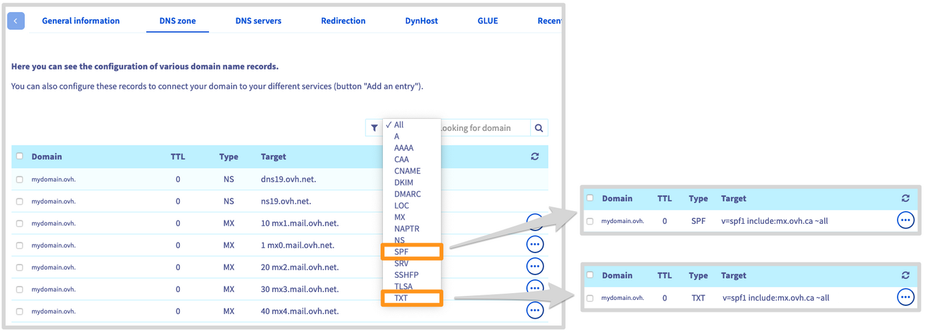Image resolution: width=935 pixels, height=330 pixels.
Task: Go to the General information tab
Action: coord(81,21)
